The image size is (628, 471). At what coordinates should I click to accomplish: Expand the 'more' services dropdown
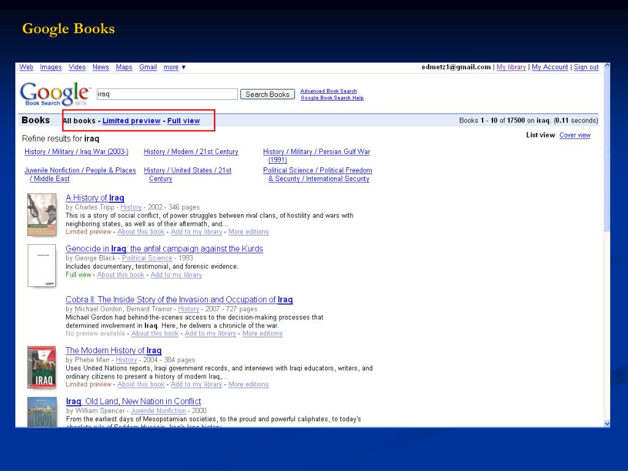point(174,67)
